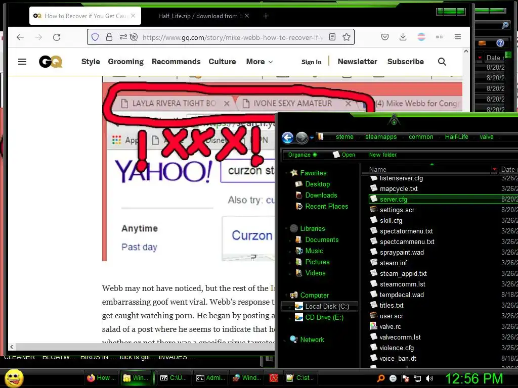Open Explorer recent locations dropdown arrow

coord(312,137)
